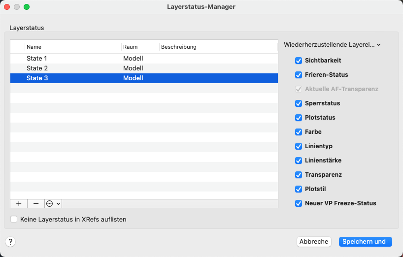Open dropdown arrow next to ellipsis button
Screen dimensions: 403x257
(x=59, y=203)
